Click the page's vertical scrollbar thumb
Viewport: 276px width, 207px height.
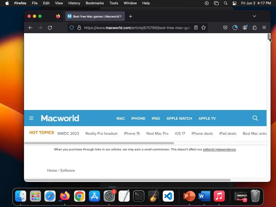pyautogui.click(x=269, y=37)
